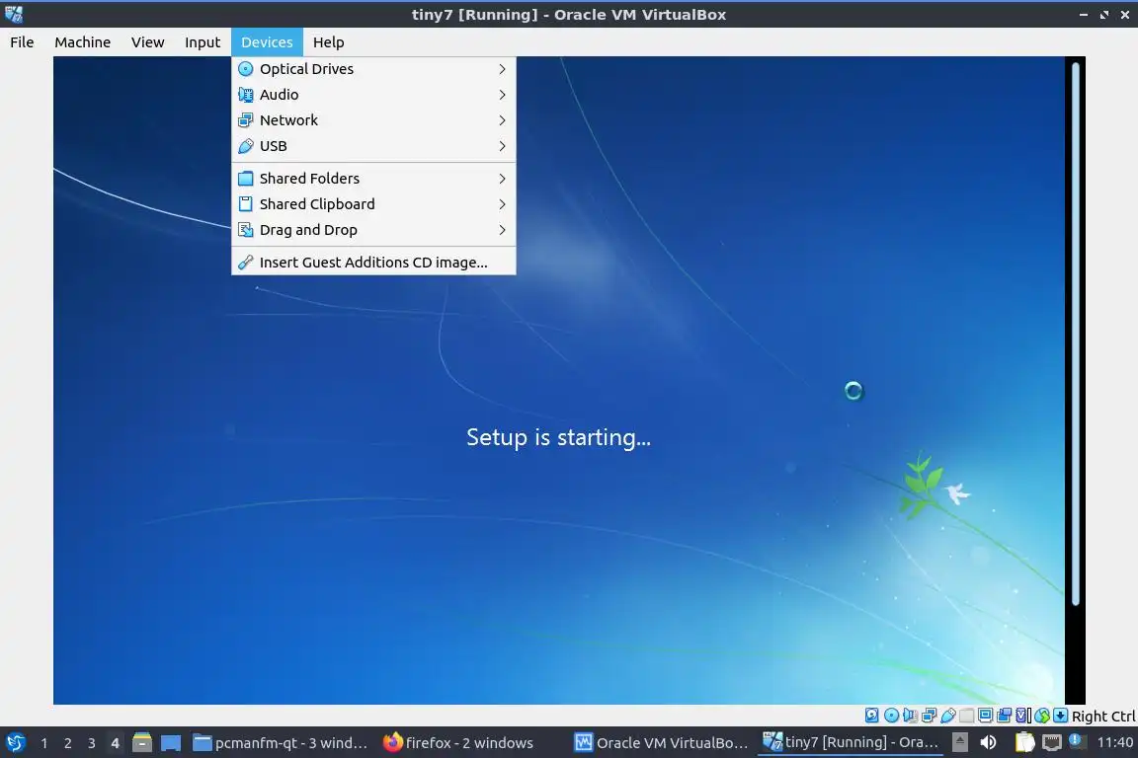Click the tiny7 [Running] taskbar button
The width and height of the screenshot is (1138, 758).
click(851, 743)
